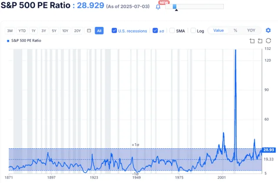278x183 pixels.
Task: Click the As of 2025-07-03 date text
Action: (128, 7)
